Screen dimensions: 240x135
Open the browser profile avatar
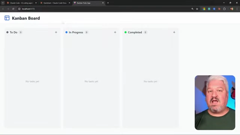coord(232,9)
